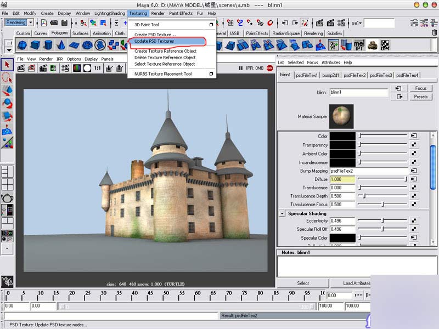The width and height of the screenshot is (439, 329).
Task: Open 3D Paint Tool options box
Action: point(211,25)
